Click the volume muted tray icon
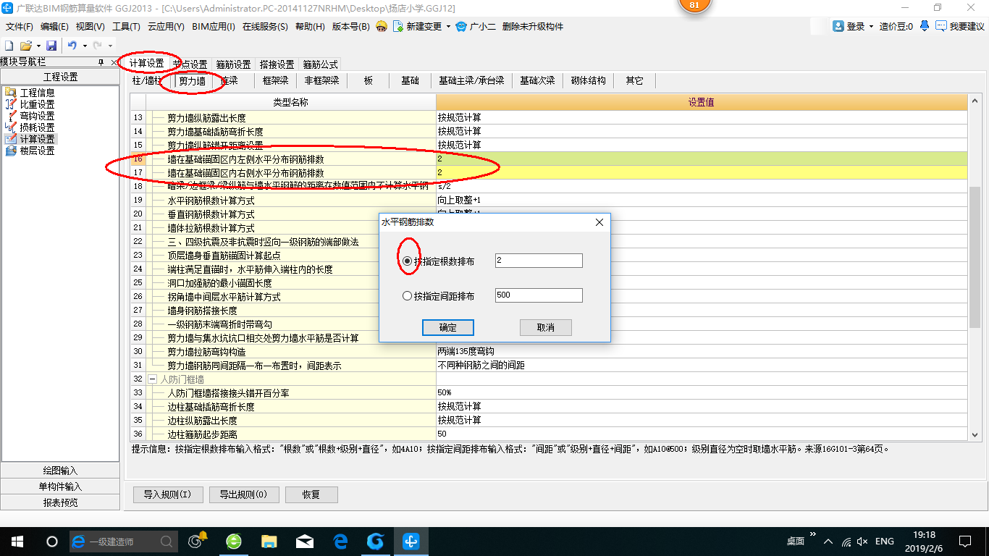Screen dimensions: 989x556 (x=862, y=541)
